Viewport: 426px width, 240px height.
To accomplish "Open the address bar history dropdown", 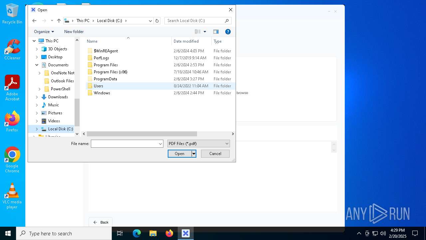I will tap(150, 21).
